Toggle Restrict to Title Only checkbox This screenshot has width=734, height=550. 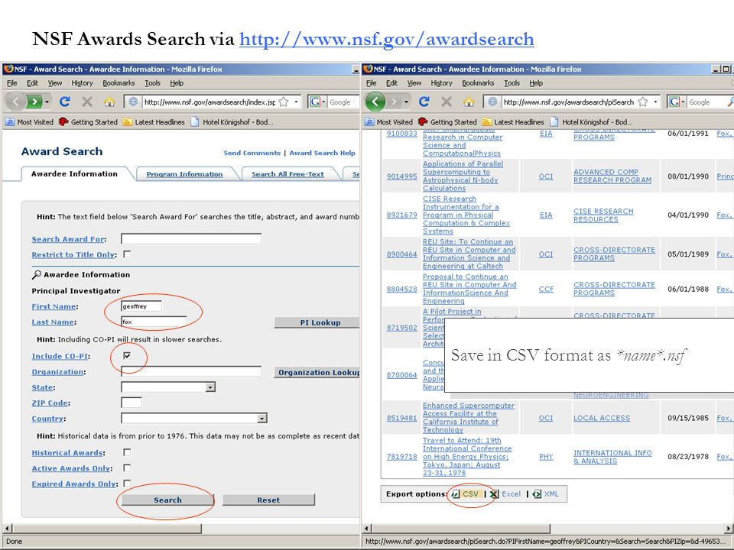pyautogui.click(x=126, y=254)
